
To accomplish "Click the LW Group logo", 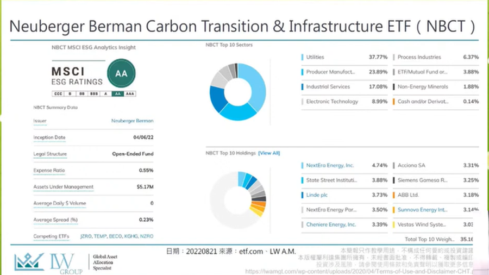I will click(x=49, y=262).
